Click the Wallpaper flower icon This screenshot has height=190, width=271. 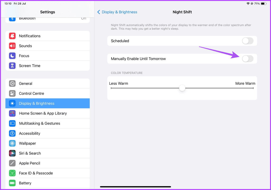pyautogui.click(x=12, y=143)
